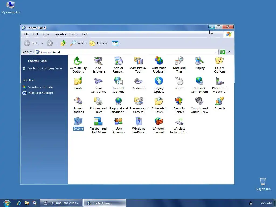Image resolution: width=276 pixels, height=207 pixels.
Task: Click the Up folder toolbar button
Action: [63, 43]
